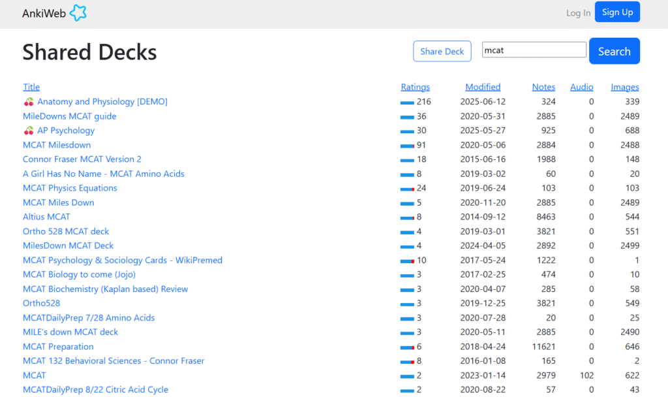This screenshot has width=668, height=397.
Task: Focus the search field containing mcat
Action: [534, 50]
